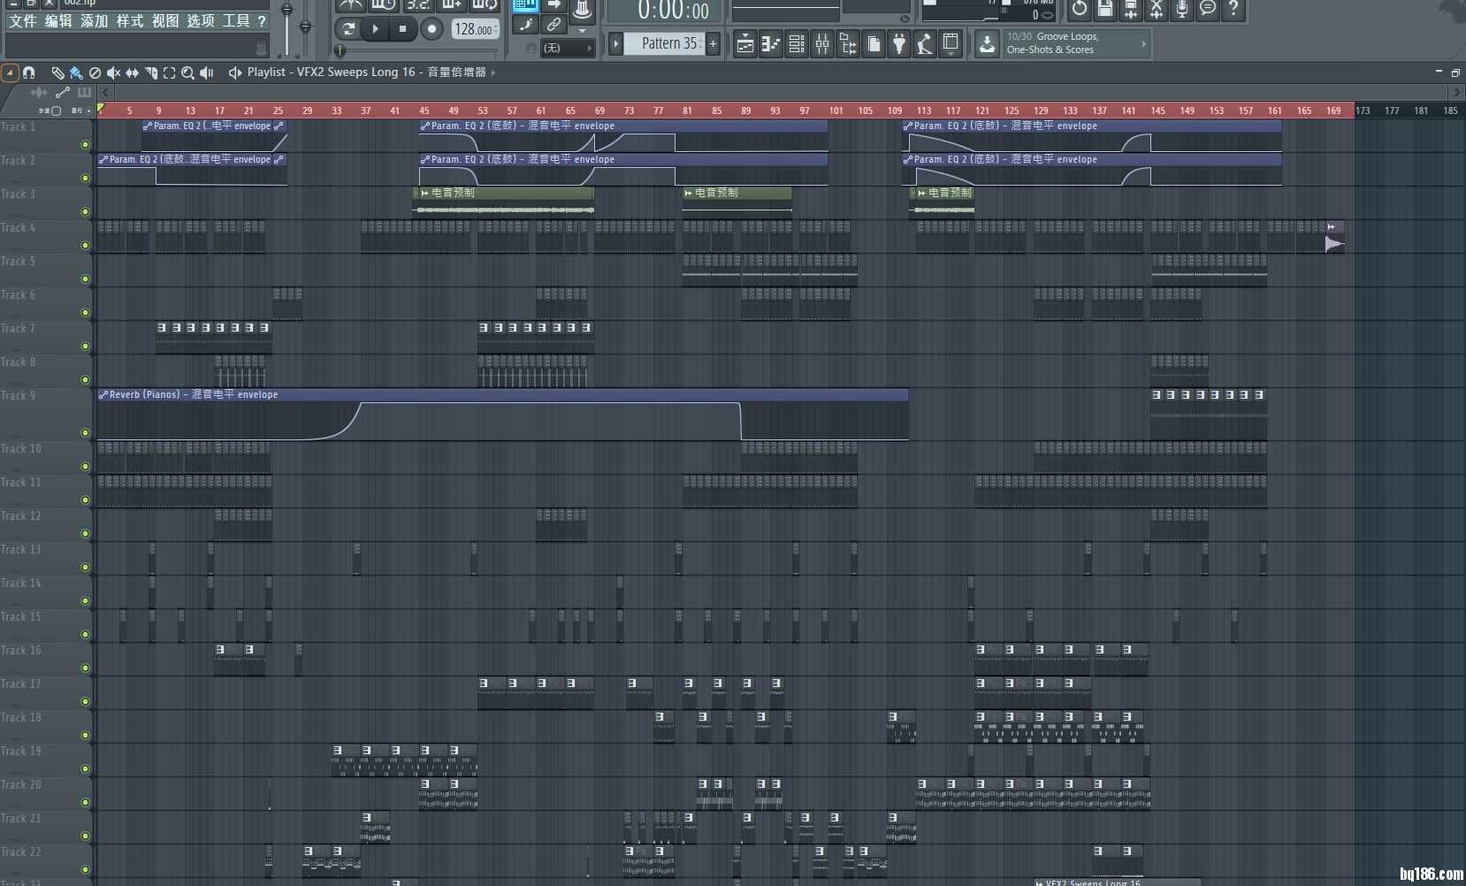Click the question mark help icon
1466x886 pixels.
pyautogui.click(x=1233, y=10)
